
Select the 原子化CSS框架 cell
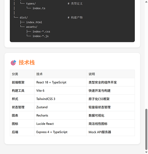[x=111, y=99]
